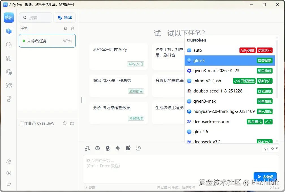285x192 pixels.
Task: Click the logout icon in sidebar
Action: (9, 184)
